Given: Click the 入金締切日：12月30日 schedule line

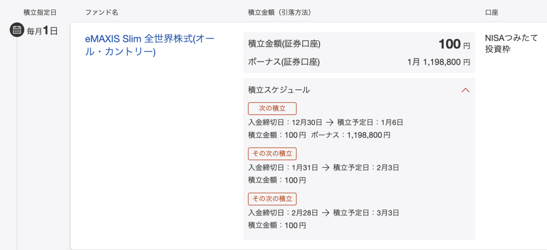Looking at the screenshot, I should pyautogui.click(x=325, y=122).
